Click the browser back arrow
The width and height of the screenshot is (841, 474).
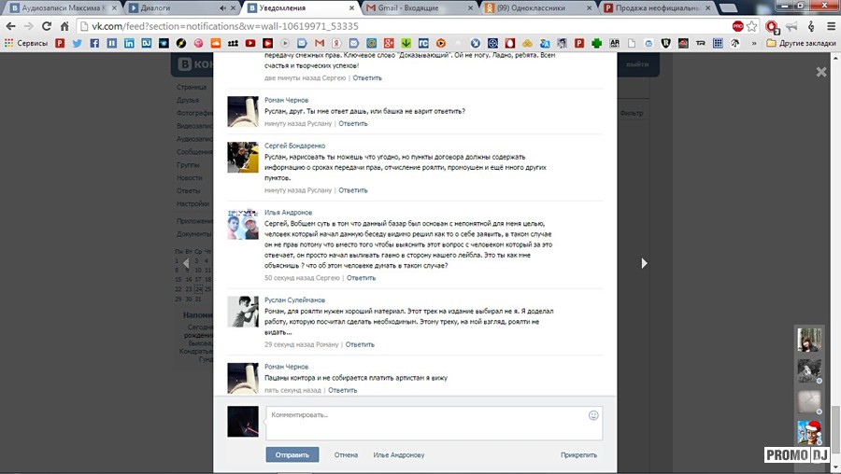10,26
